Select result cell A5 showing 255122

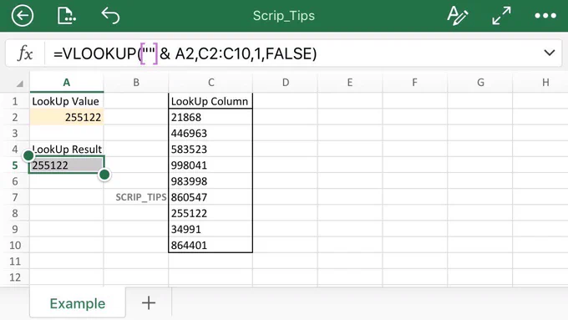pos(67,165)
